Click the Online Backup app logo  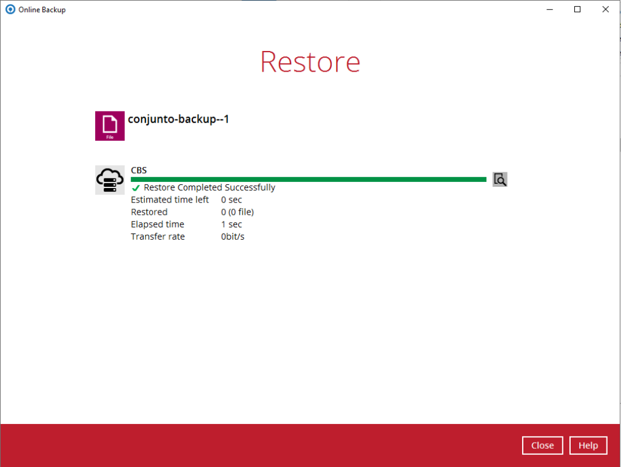[10, 9]
